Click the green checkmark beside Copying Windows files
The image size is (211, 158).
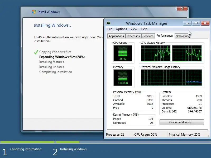(x=36, y=52)
